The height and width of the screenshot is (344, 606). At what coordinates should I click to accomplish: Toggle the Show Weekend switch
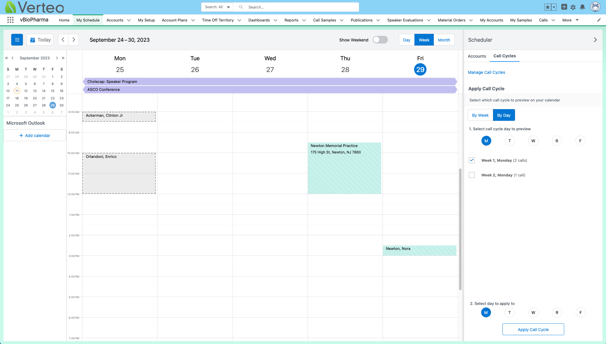(380, 40)
